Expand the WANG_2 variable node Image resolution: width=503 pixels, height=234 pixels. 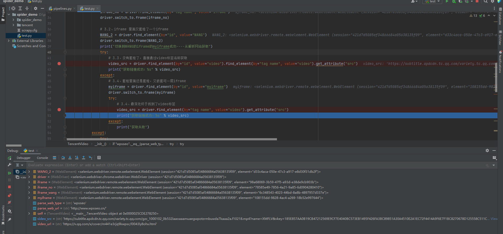(29, 172)
